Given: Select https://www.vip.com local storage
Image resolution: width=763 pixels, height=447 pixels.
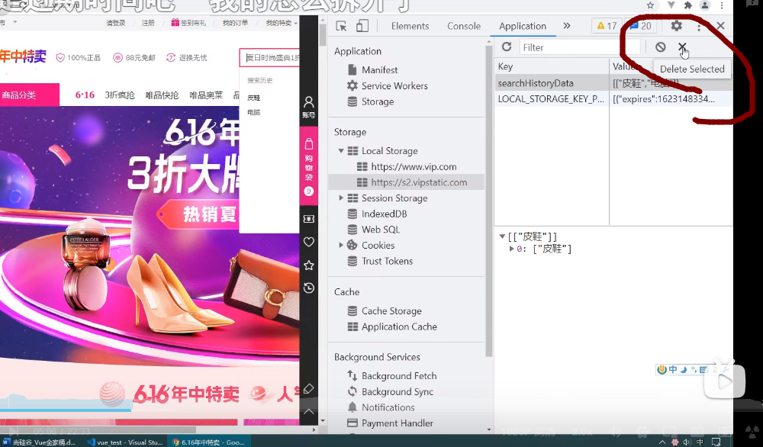Looking at the screenshot, I should tap(407, 167).
